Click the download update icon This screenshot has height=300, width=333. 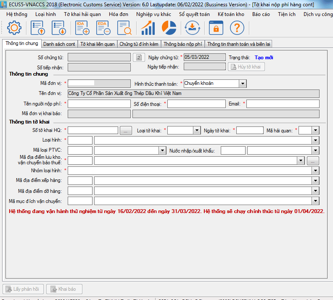[x=192, y=29]
